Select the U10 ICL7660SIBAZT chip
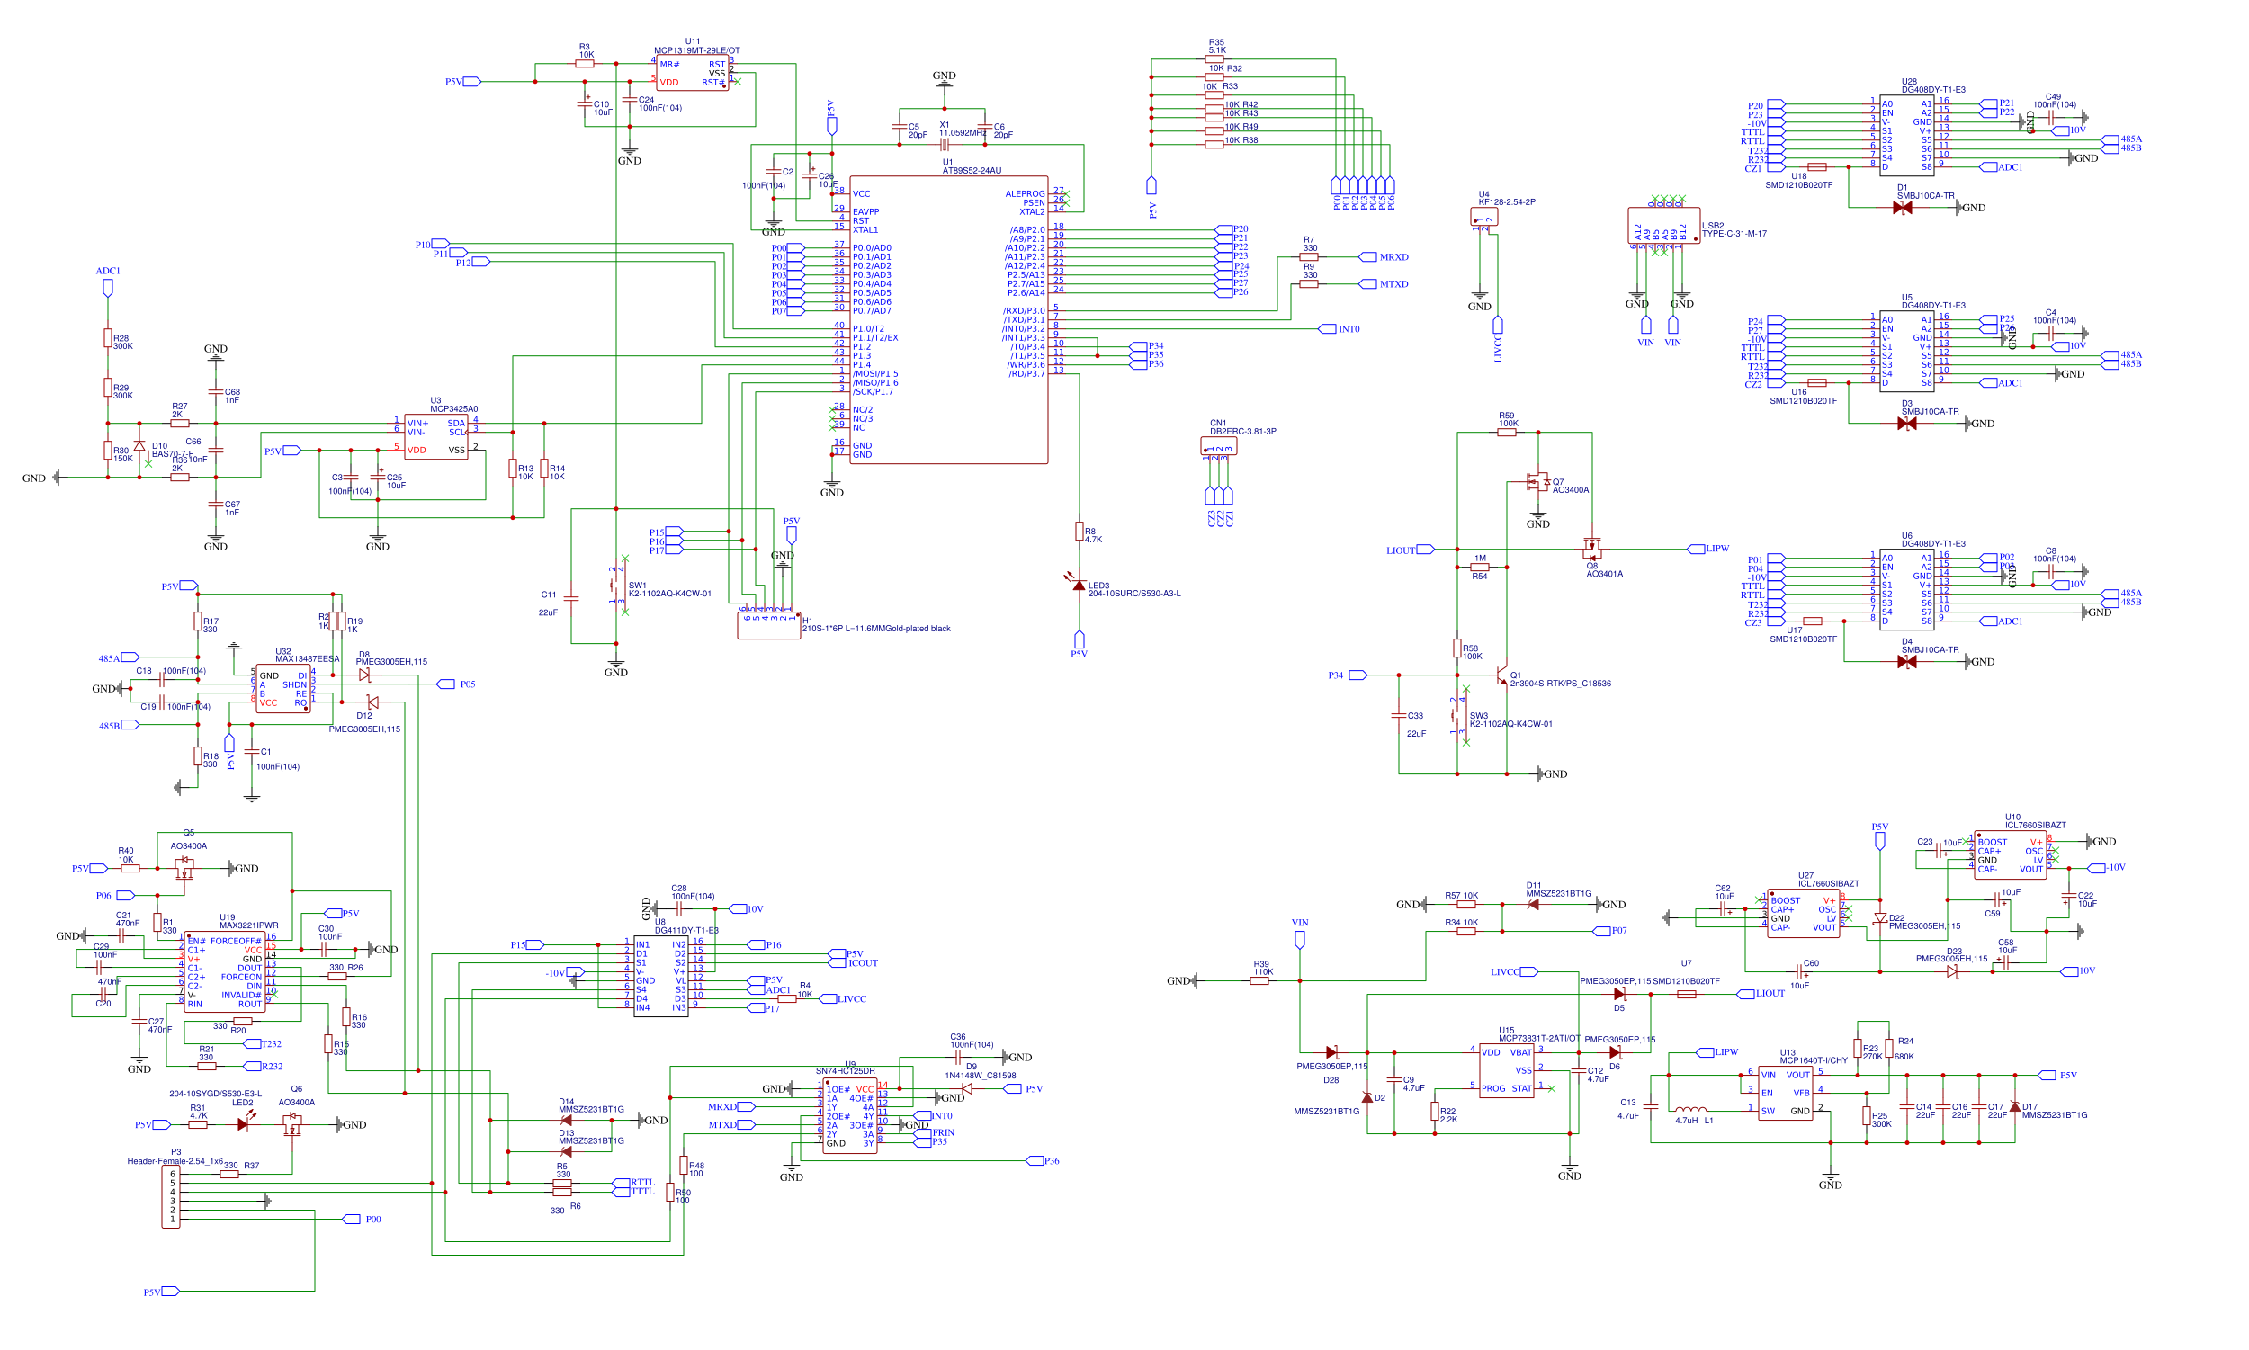 point(2010,855)
